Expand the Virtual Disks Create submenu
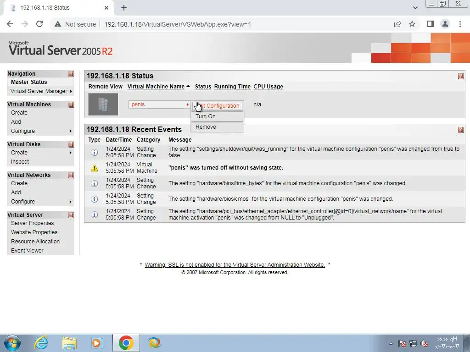This screenshot has height=352, width=470. pos(70,153)
